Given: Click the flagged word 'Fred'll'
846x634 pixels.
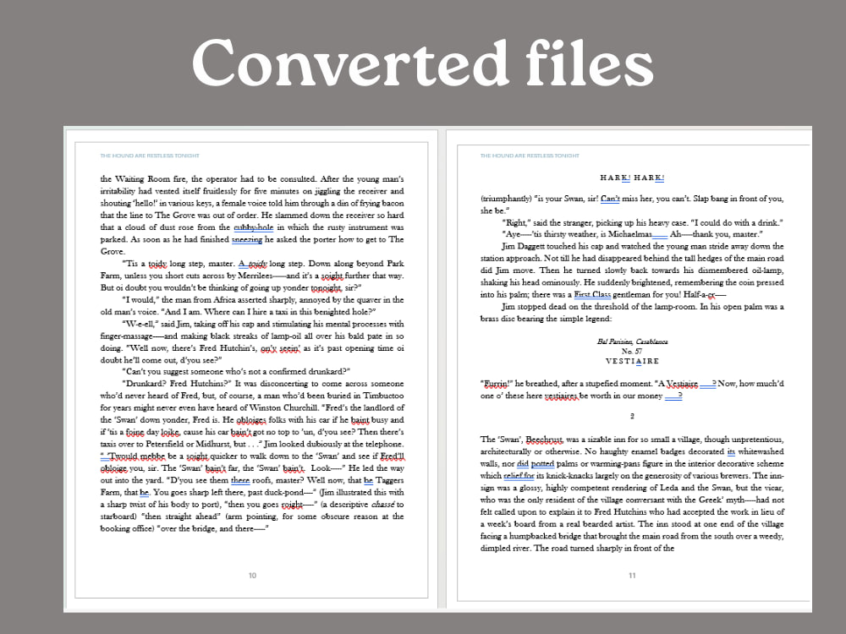Looking at the screenshot, I should click(x=393, y=456).
